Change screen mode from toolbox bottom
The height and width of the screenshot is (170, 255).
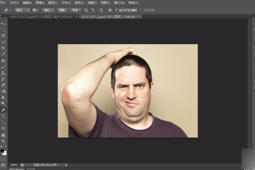[3, 165]
